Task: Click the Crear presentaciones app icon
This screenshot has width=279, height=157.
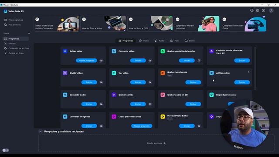Action: 114,116
